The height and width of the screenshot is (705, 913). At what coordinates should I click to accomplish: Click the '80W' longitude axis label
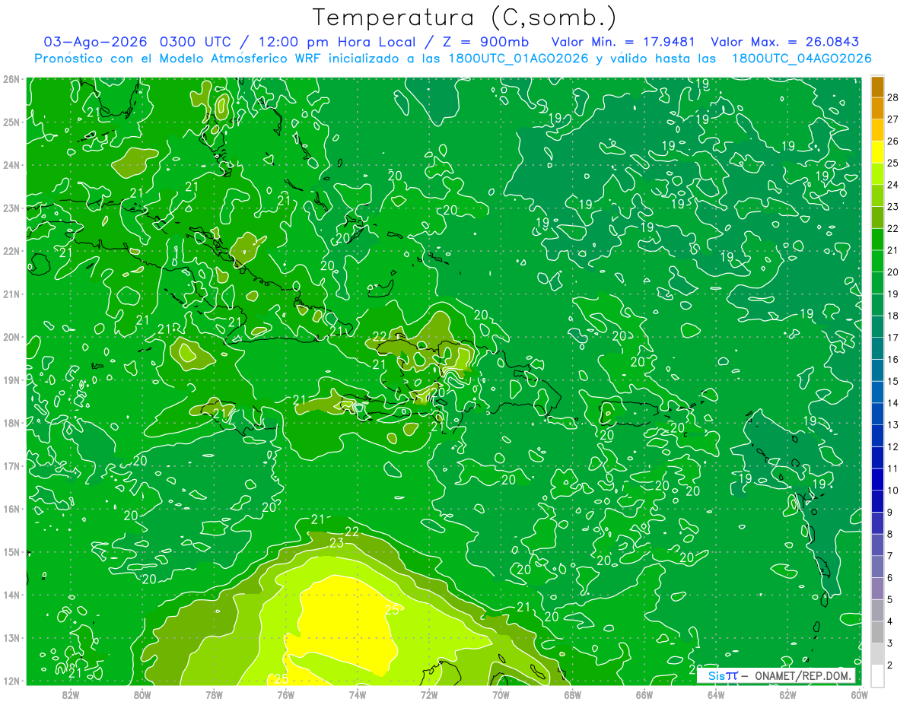[142, 694]
